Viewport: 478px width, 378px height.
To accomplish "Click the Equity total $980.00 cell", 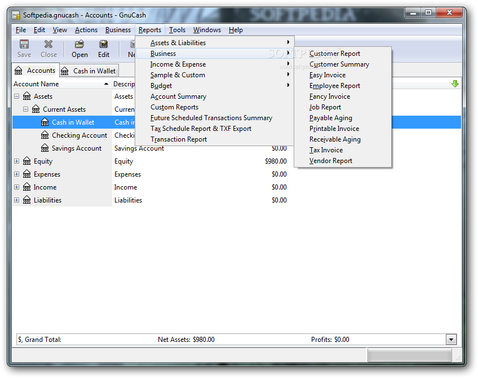I will (x=276, y=161).
